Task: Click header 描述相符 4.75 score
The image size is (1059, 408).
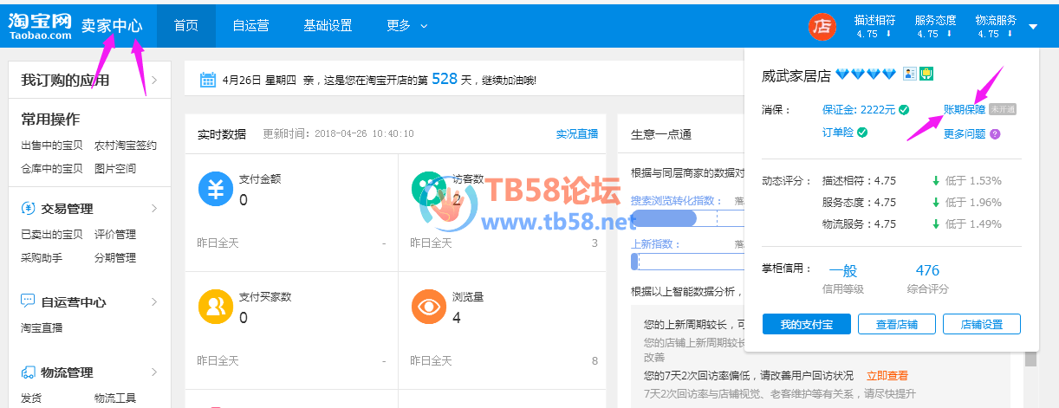Action: point(873,26)
